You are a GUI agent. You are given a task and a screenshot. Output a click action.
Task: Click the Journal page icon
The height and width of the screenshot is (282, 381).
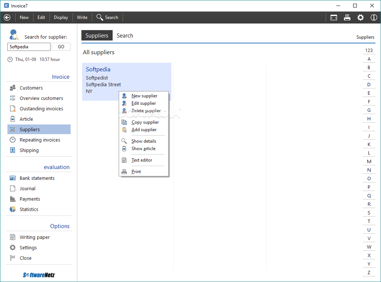pos(13,188)
